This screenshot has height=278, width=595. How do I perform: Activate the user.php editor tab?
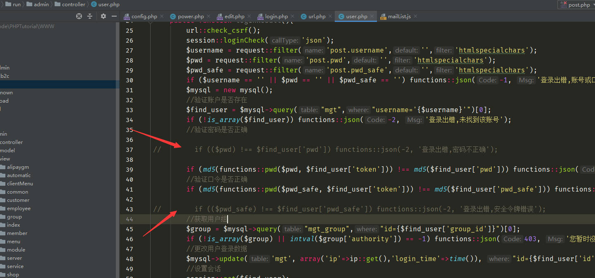pos(357,17)
